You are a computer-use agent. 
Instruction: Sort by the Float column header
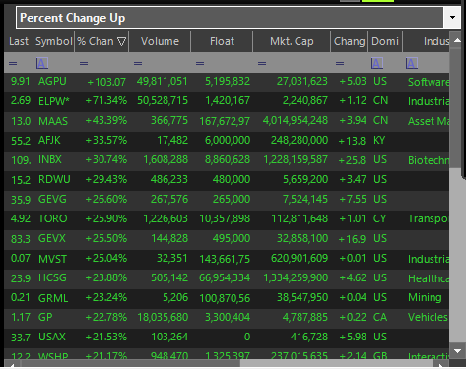coord(222,41)
